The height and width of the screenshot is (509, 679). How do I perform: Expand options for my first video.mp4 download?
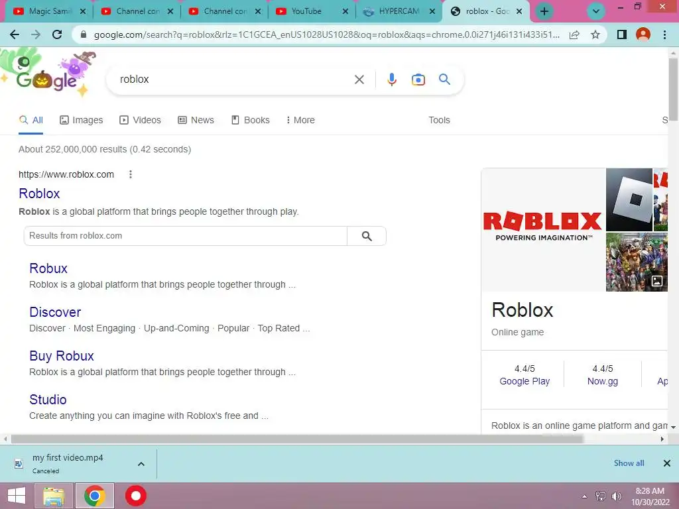coord(141,464)
